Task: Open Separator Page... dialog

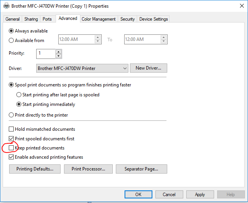Action: [x=141, y=169]
